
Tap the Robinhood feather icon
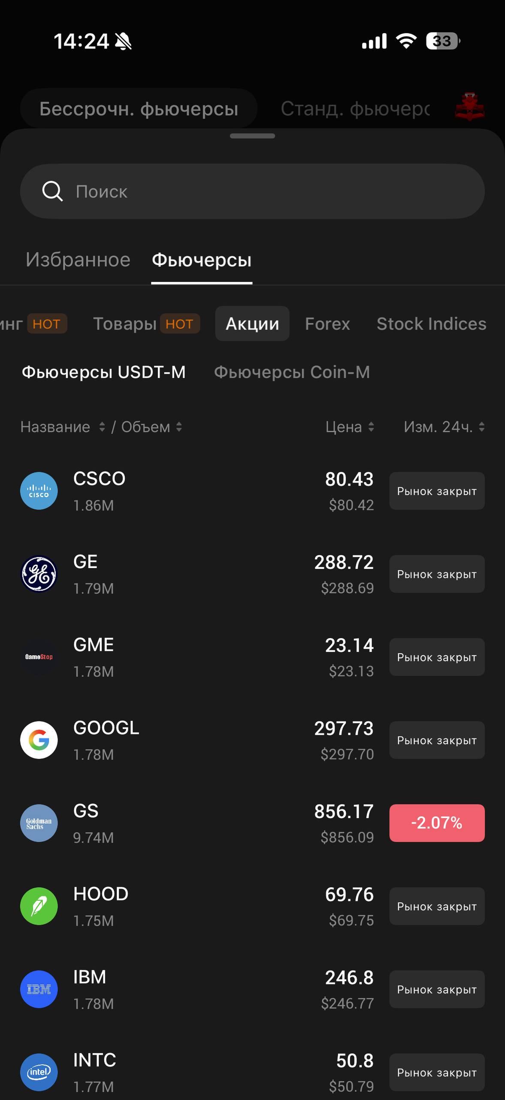[x=39, y=906]
